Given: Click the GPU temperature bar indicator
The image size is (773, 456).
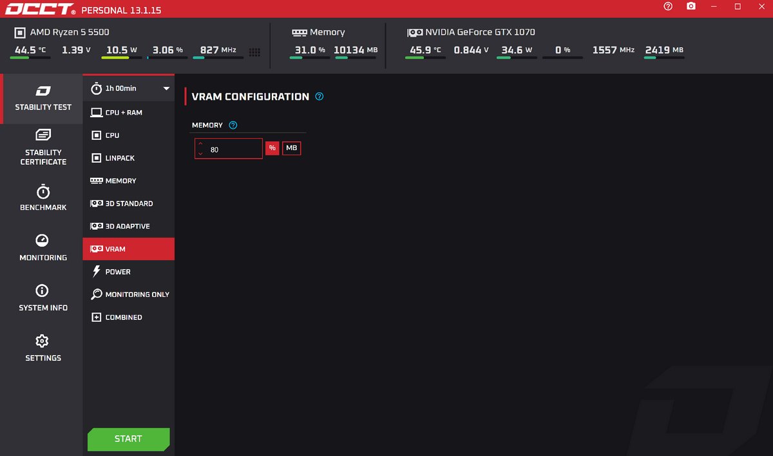Looking at the screenshot, I should point(425,58).
